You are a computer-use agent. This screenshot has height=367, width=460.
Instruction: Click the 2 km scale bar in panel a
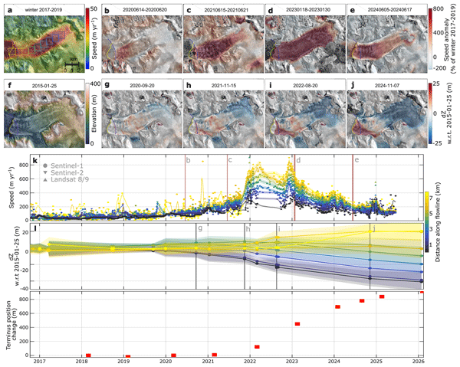tap(71, 64)
